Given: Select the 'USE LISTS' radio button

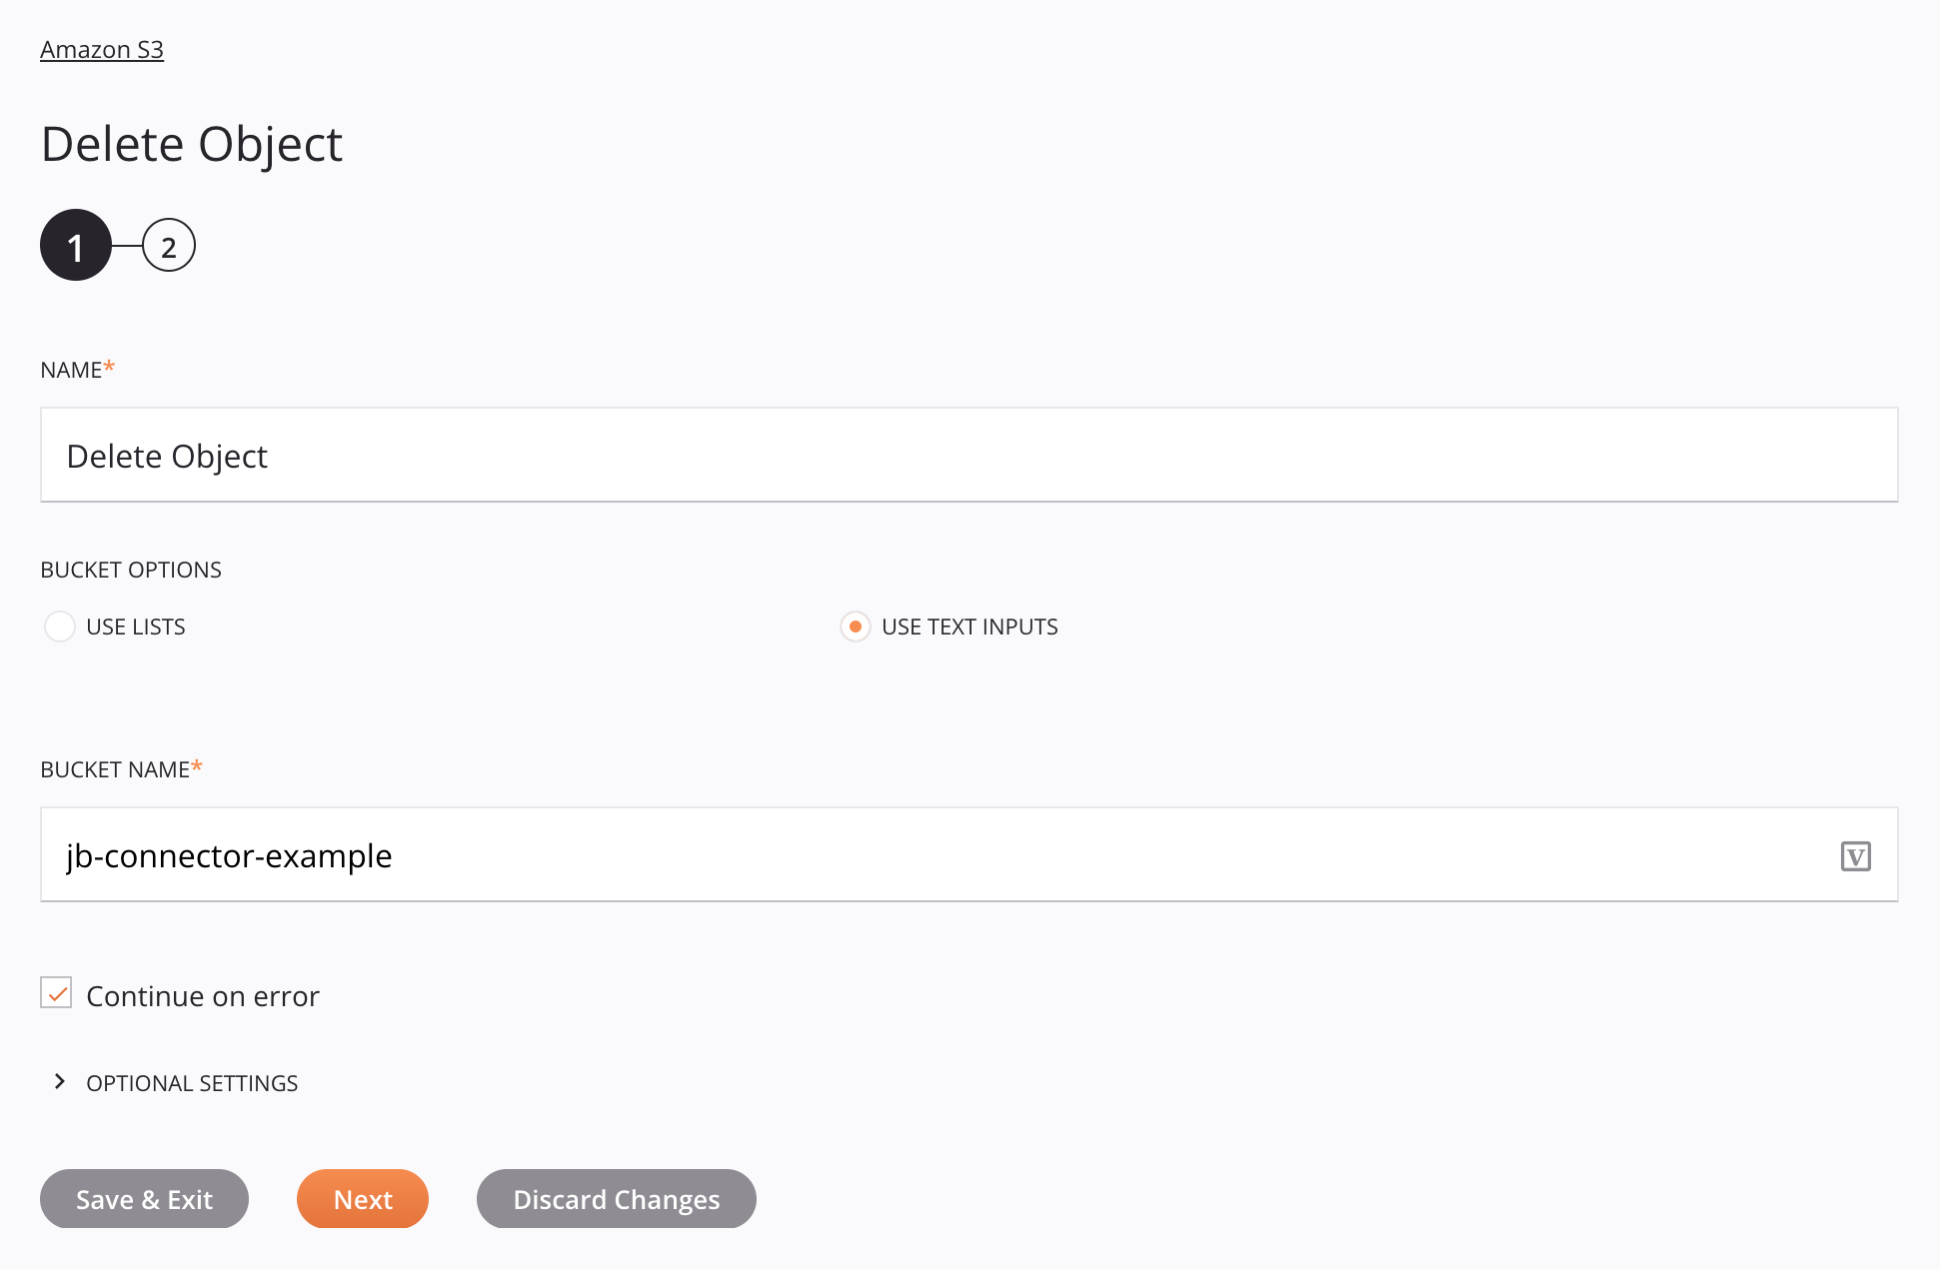Looking at the screenshot, I should click(x=60, y=625).
